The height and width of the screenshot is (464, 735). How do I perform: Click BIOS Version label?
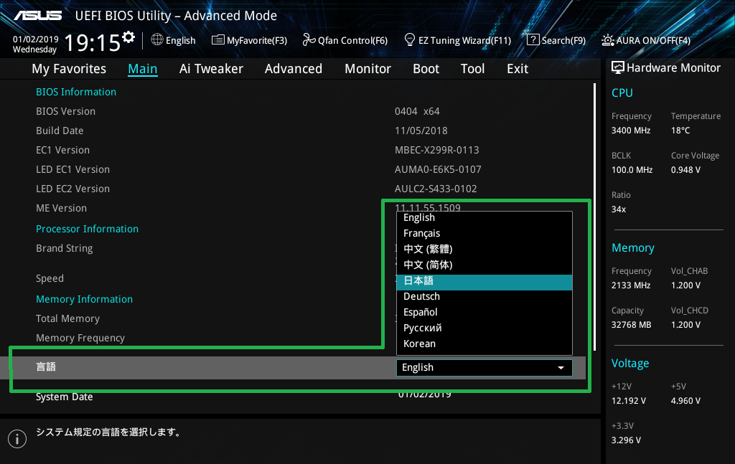(65, 111)
